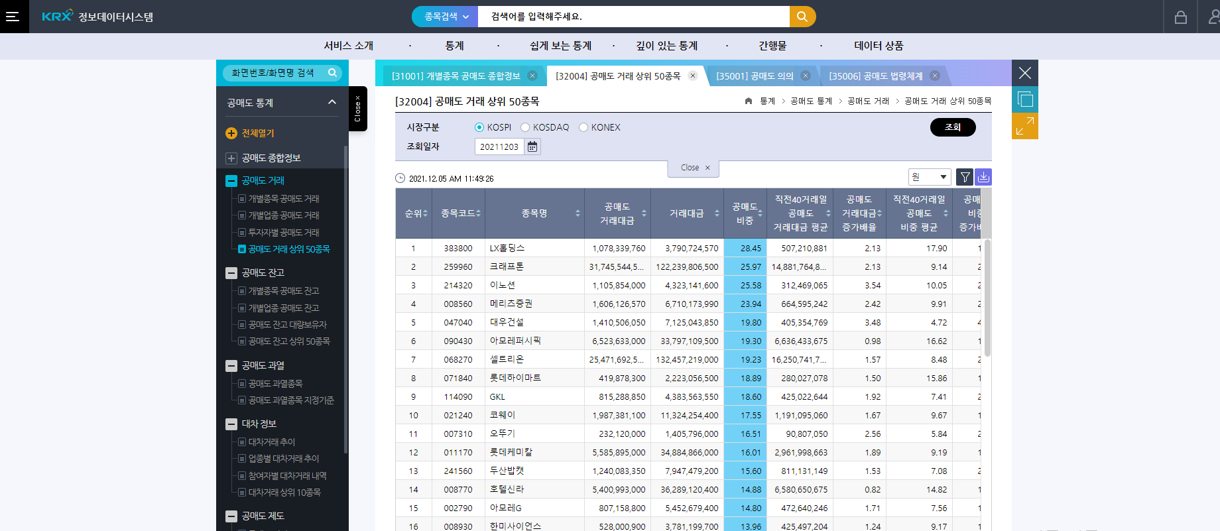The height and width of the screenshot is (531, 1220).
Task: Open the 원 unit dropdown
Action: (930, 177)
